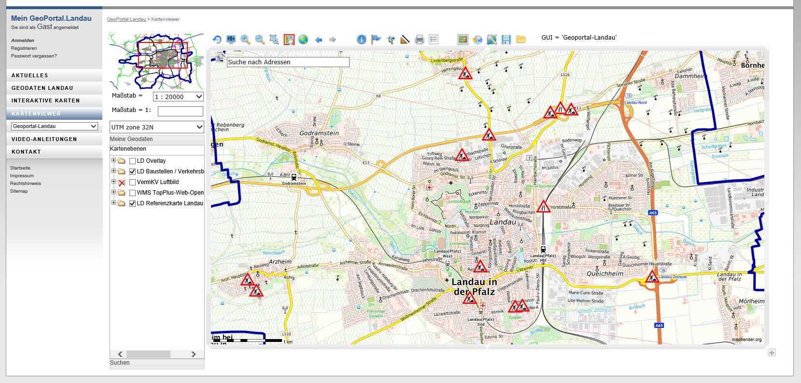
Task: Click the print map icon
Action: [420, 40]
